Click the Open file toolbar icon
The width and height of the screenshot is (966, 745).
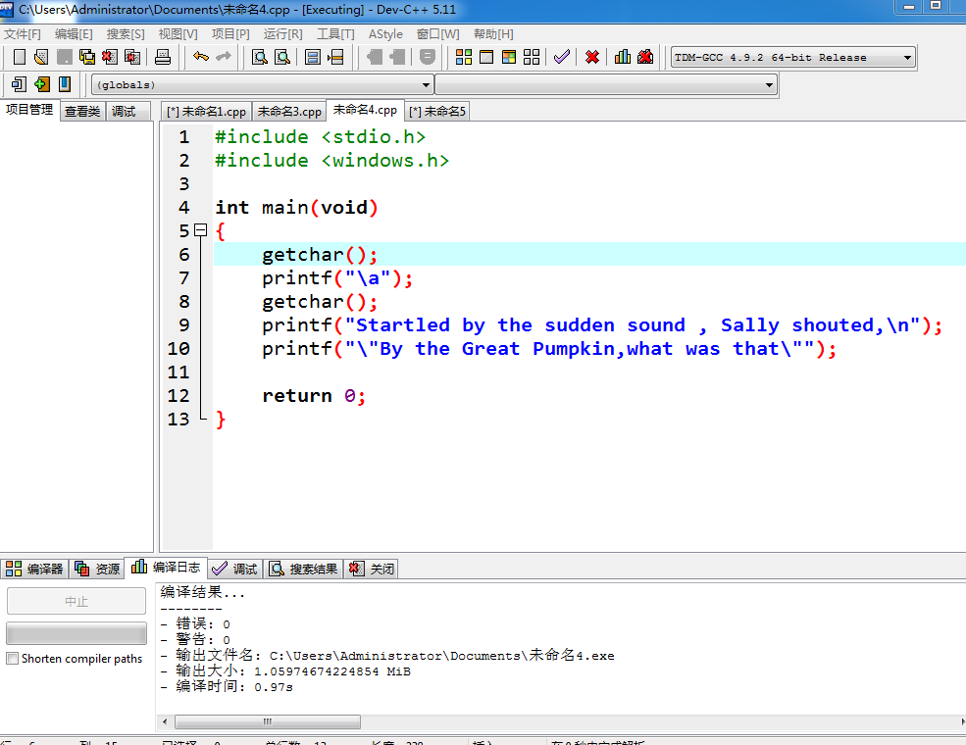click(41, 57)
